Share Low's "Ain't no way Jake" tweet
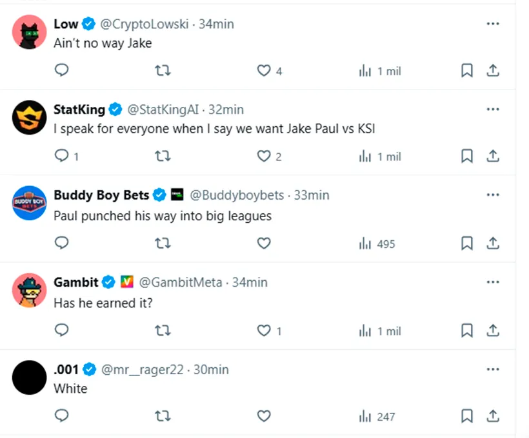 pos(493,70)
